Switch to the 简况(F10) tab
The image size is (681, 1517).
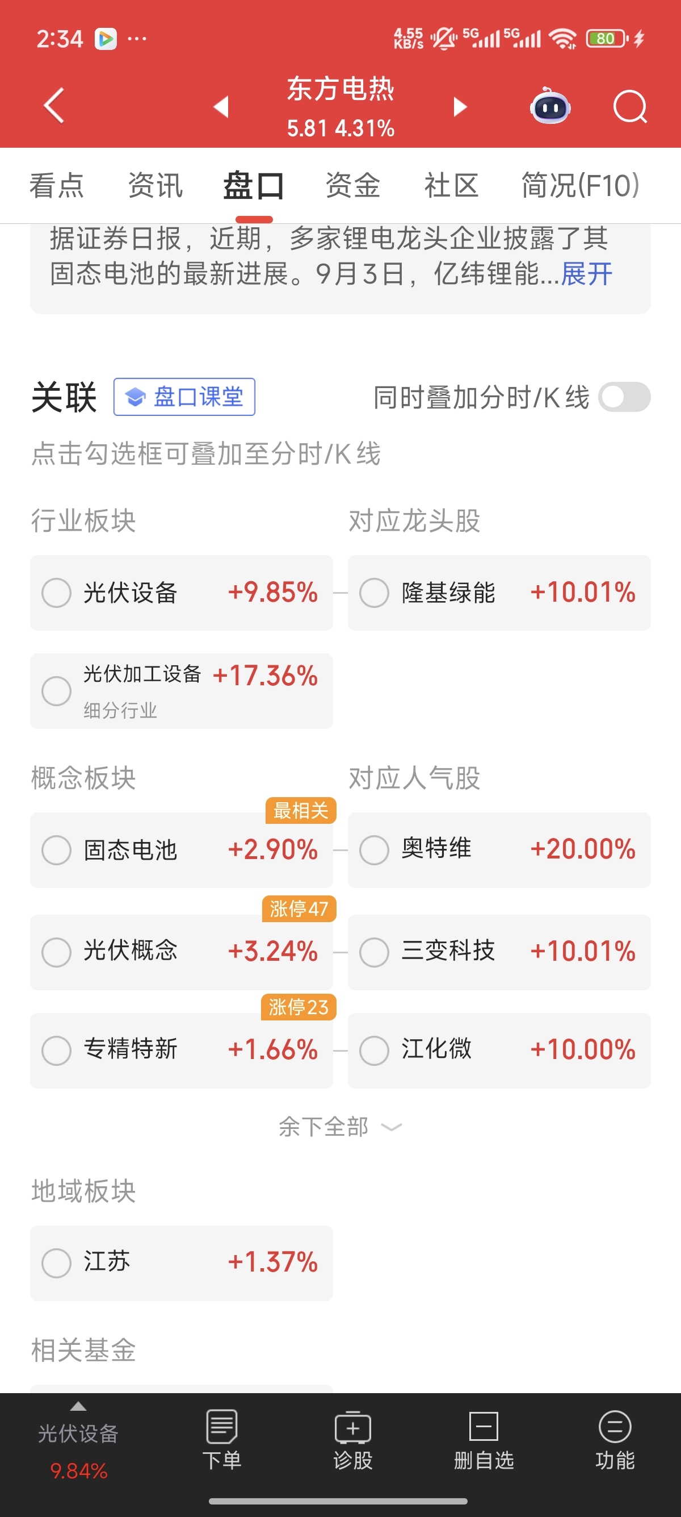[581, 185]
